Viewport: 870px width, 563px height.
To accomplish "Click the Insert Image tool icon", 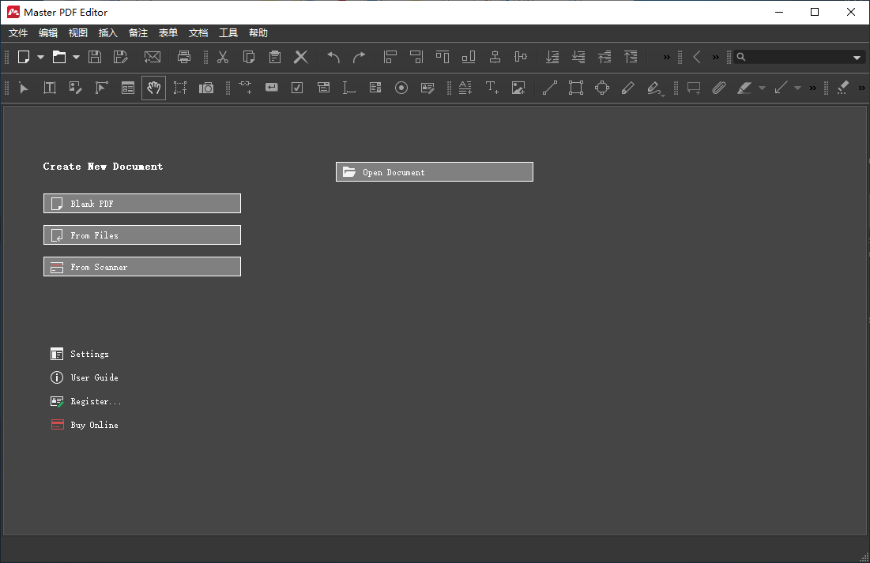I will 518,88.
